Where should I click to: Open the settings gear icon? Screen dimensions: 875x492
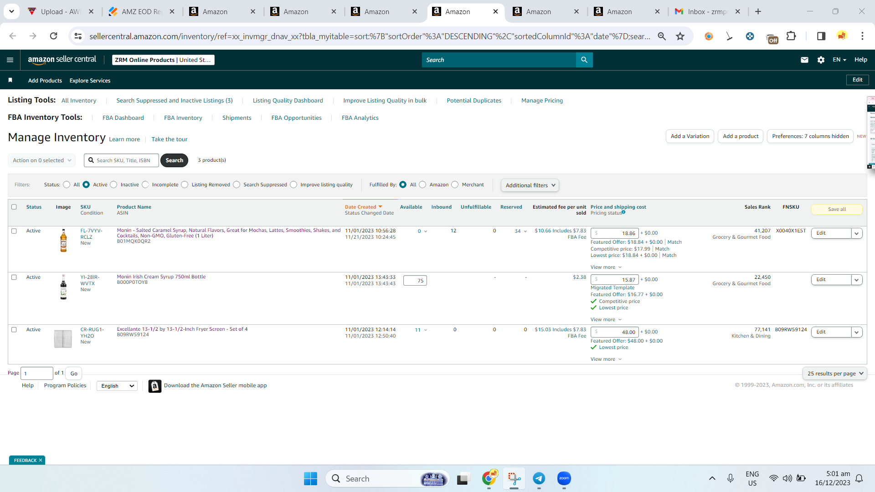[821, 60]
